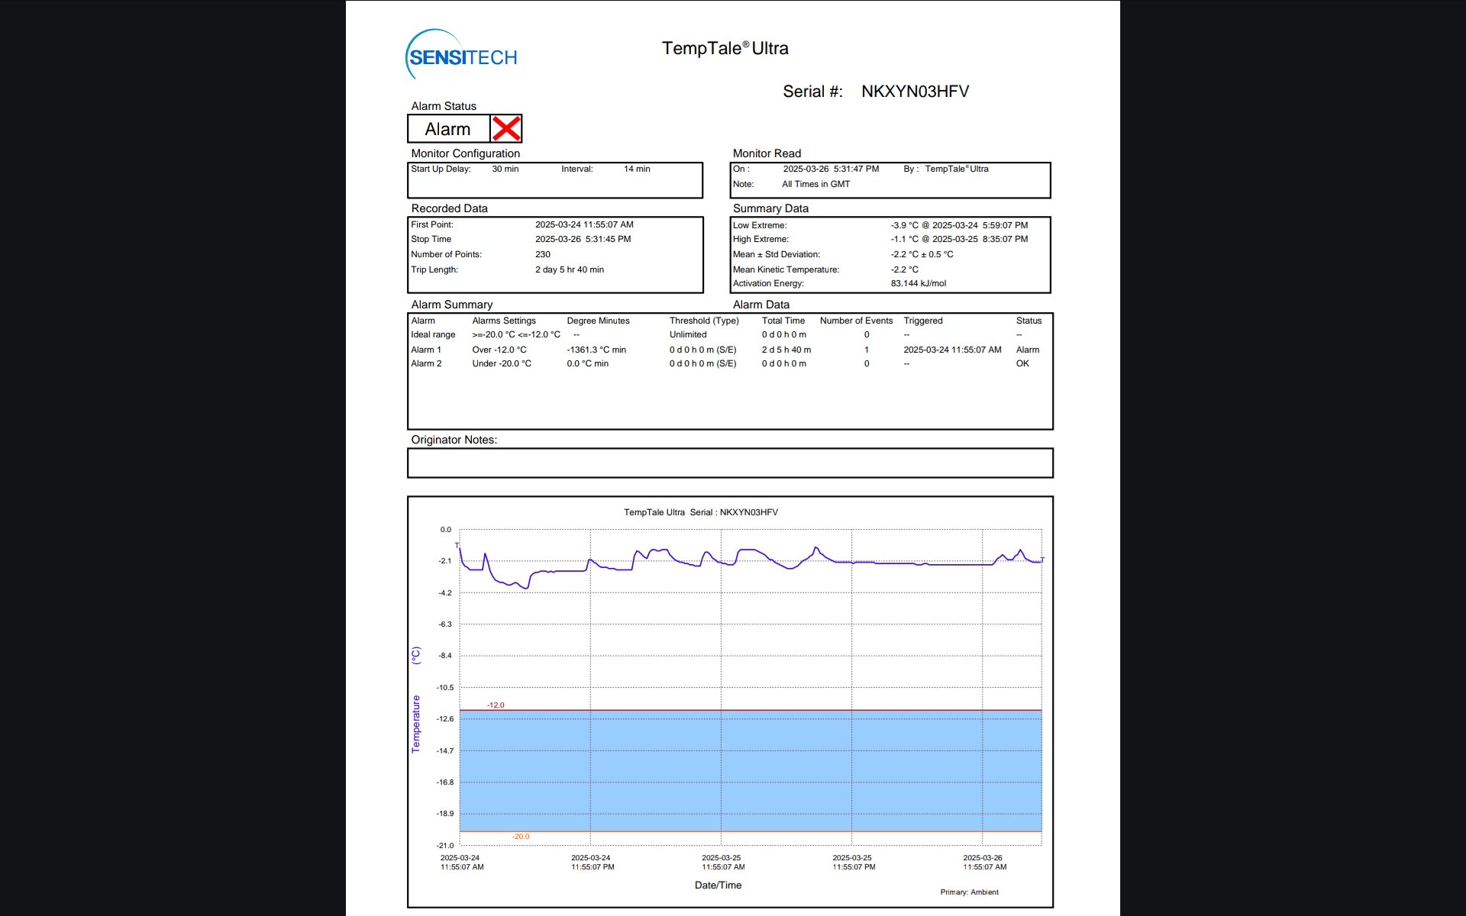Click the 'Temperature (°C)' axis label
1466x916 pixels.
(x=416, y=699)
